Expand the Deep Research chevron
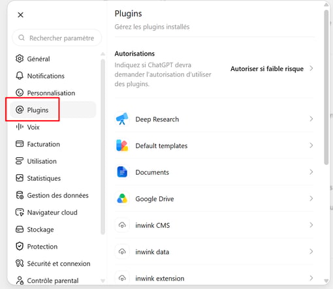The height and width of the screenshot is (289, 333). click(311, 119)
